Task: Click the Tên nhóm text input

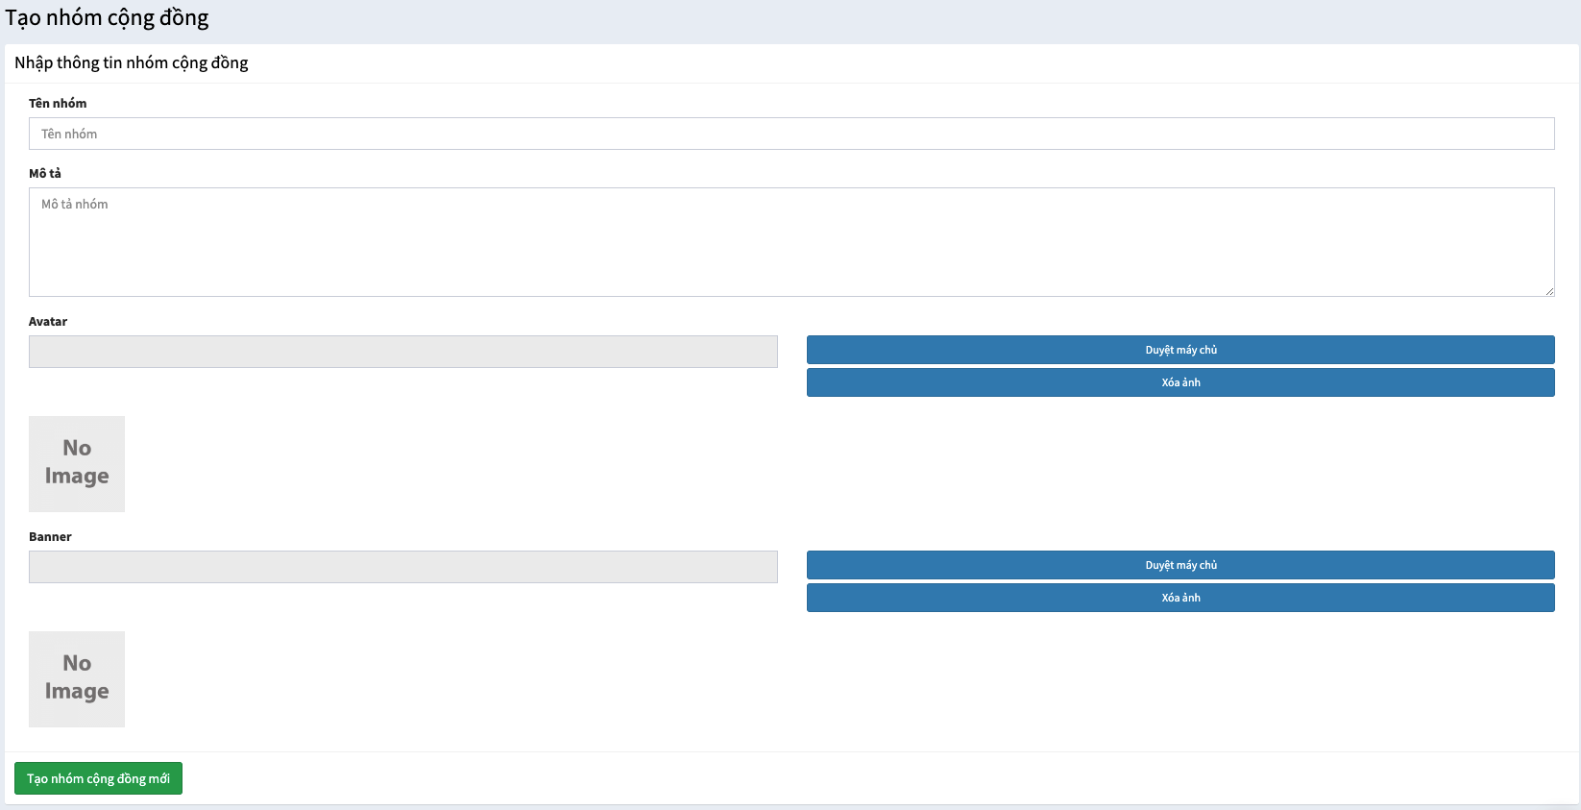Action: point(791,134)
